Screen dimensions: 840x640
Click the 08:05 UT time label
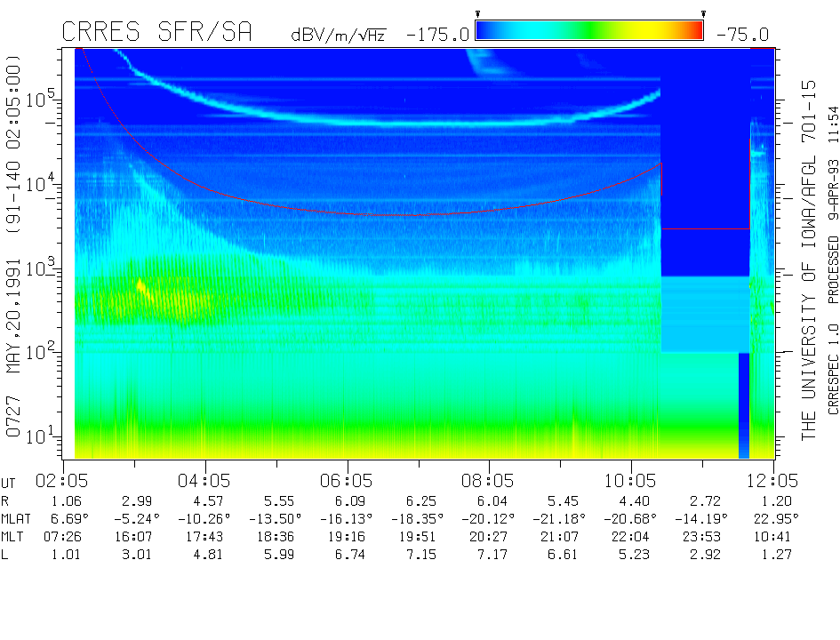point(487,481)
